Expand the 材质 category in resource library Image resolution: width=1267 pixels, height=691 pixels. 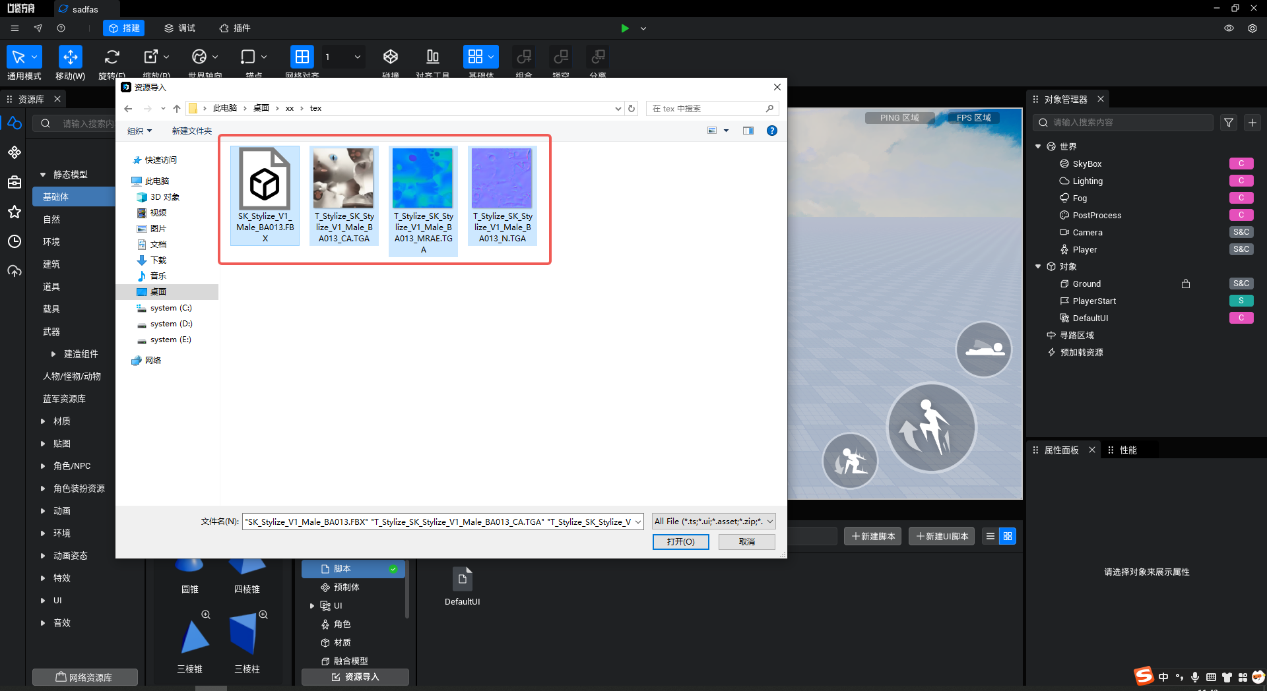(43, 421)
